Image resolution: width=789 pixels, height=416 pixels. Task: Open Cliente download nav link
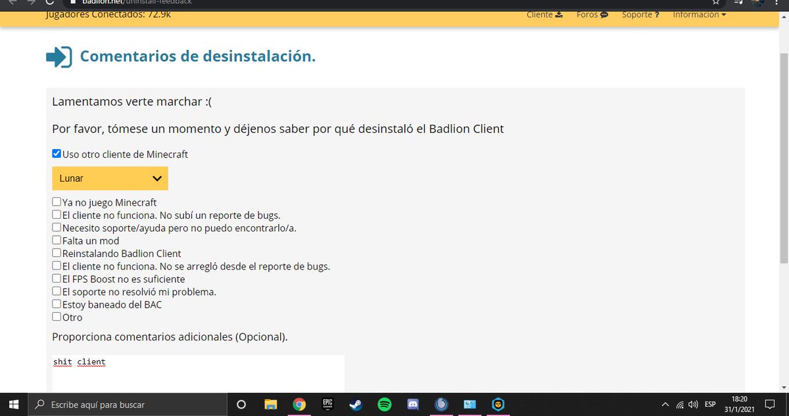pyautogui.click(x=544, y=14)
